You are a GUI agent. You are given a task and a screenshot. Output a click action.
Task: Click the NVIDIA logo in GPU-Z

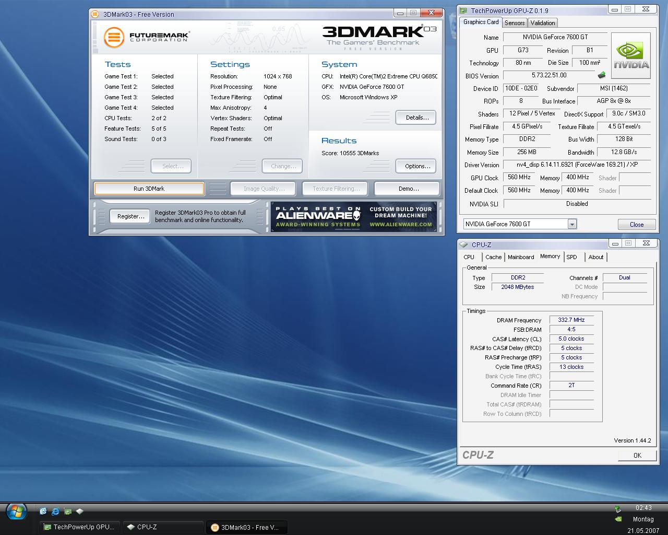coord(631,55)
